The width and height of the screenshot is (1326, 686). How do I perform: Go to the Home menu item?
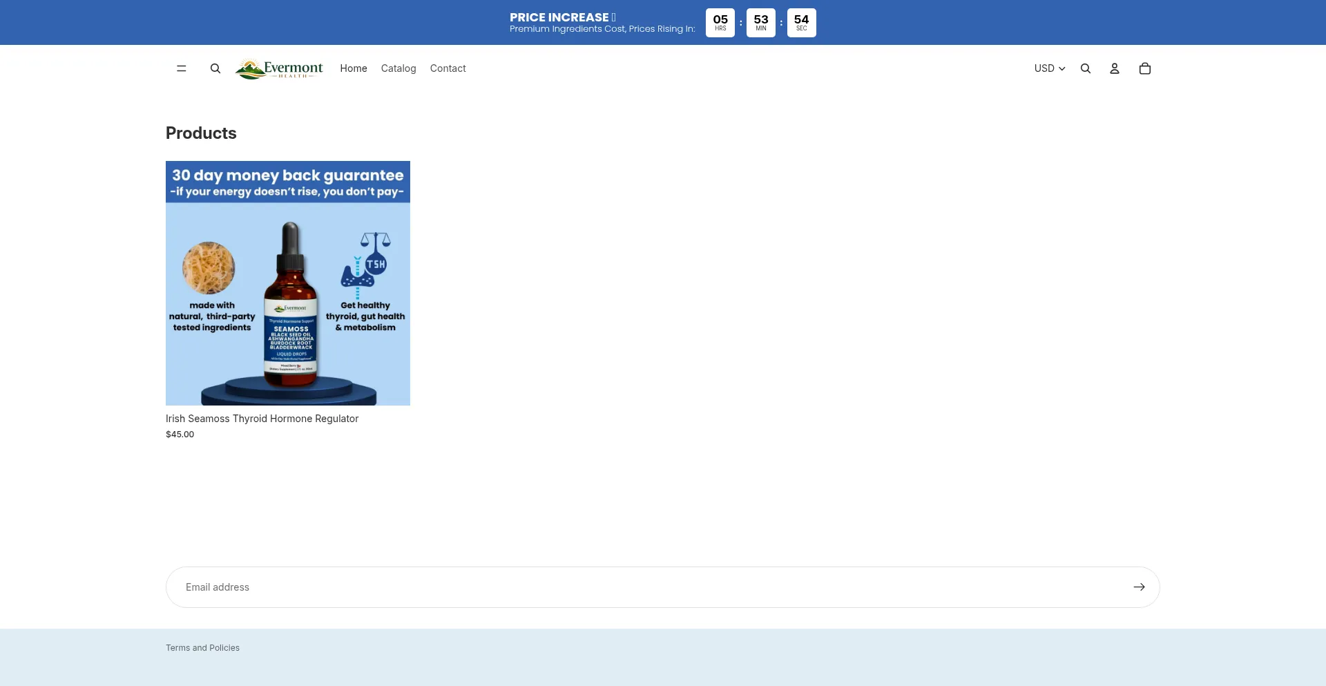[354, 68]
